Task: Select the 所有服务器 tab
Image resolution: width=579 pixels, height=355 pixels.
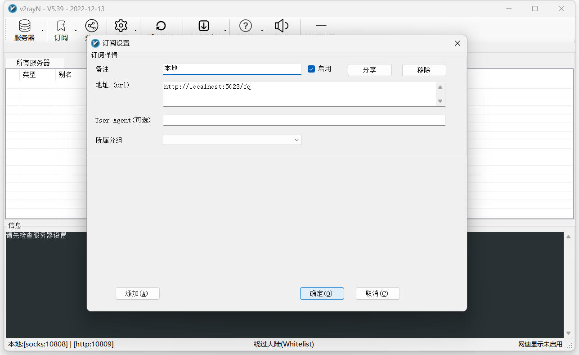Action: 33,63
